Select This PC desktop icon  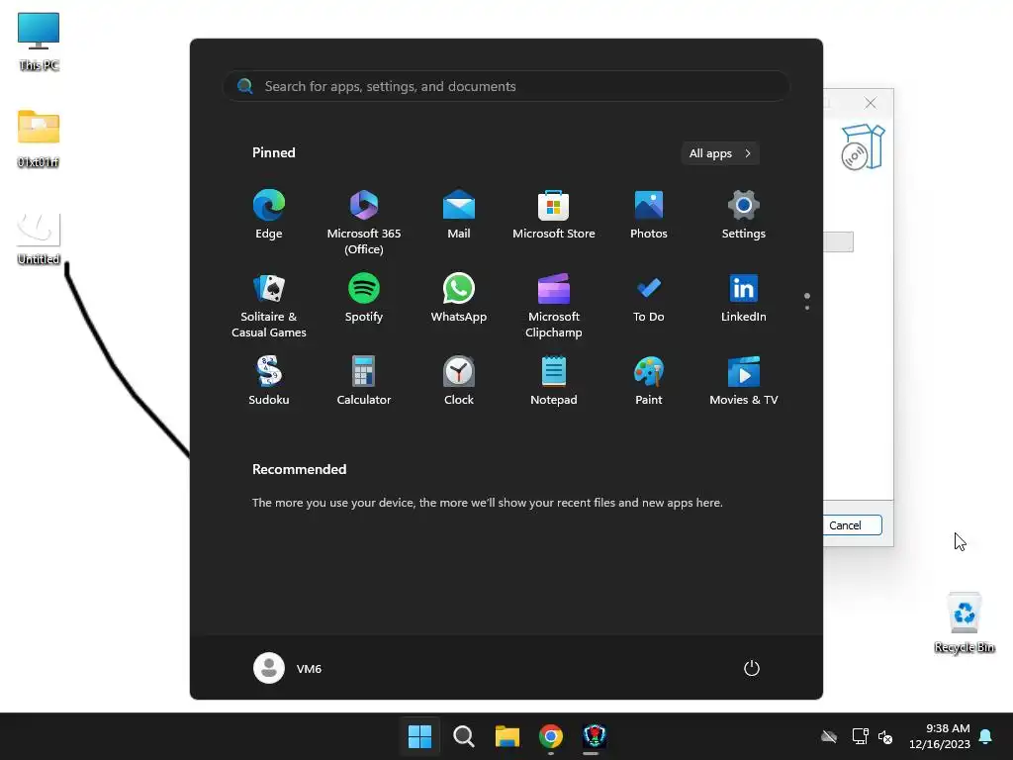(39, 42)
